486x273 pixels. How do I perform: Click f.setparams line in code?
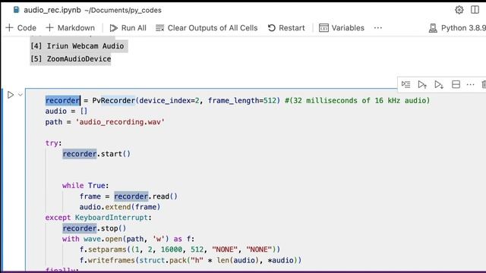180,249
